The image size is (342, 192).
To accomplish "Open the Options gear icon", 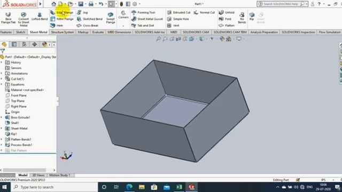I will point(135,4).
